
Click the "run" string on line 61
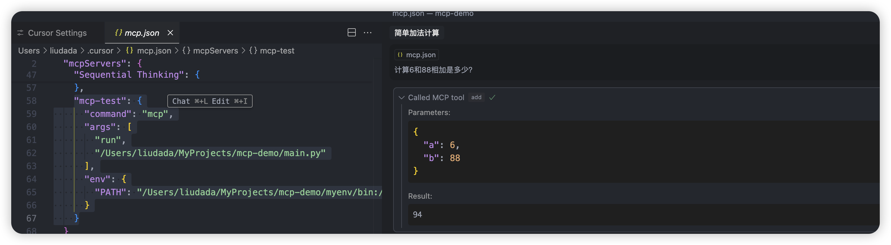click(x=108, y=140)
